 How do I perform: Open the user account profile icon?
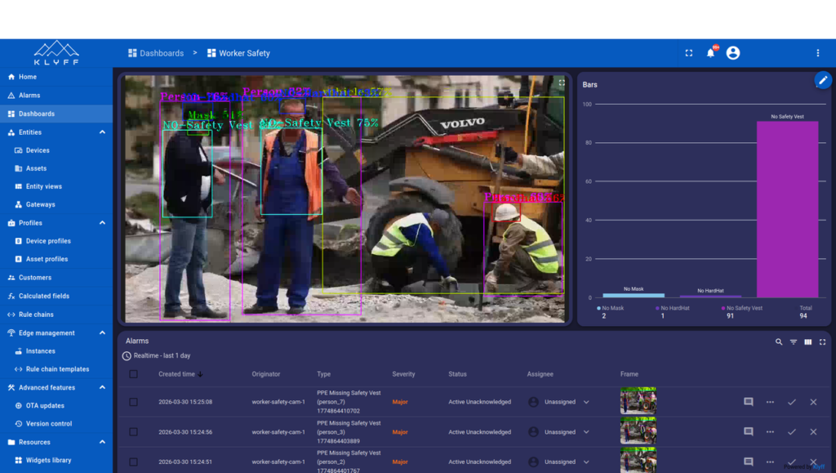coord(733,53)
